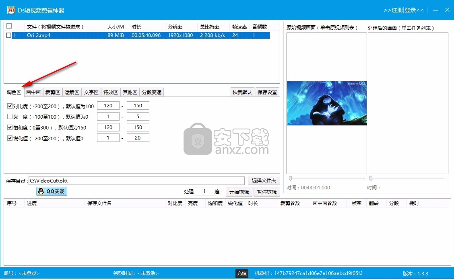Viewport: 454px width, 279px height.
Task: Click the 帧速率 column header
Action: (239, 27)
